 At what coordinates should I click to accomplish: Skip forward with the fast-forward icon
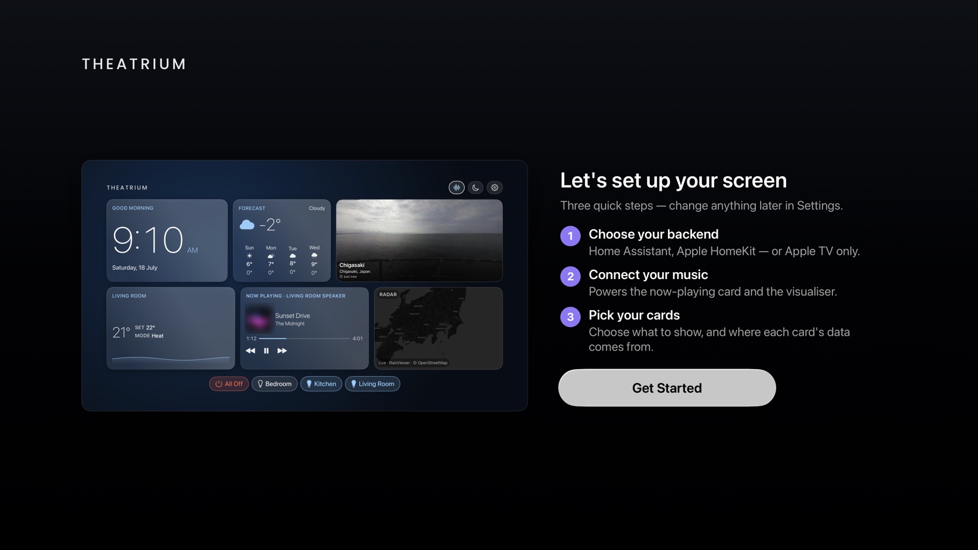click(282, 351)
